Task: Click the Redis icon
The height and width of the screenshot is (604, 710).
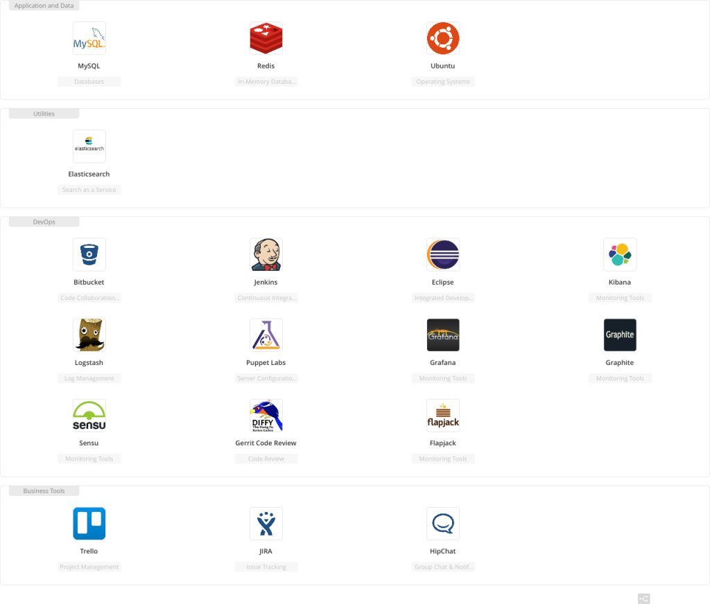Action: tap(266, 38)
